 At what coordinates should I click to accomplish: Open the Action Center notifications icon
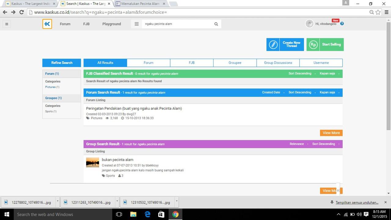pos(366,215)
